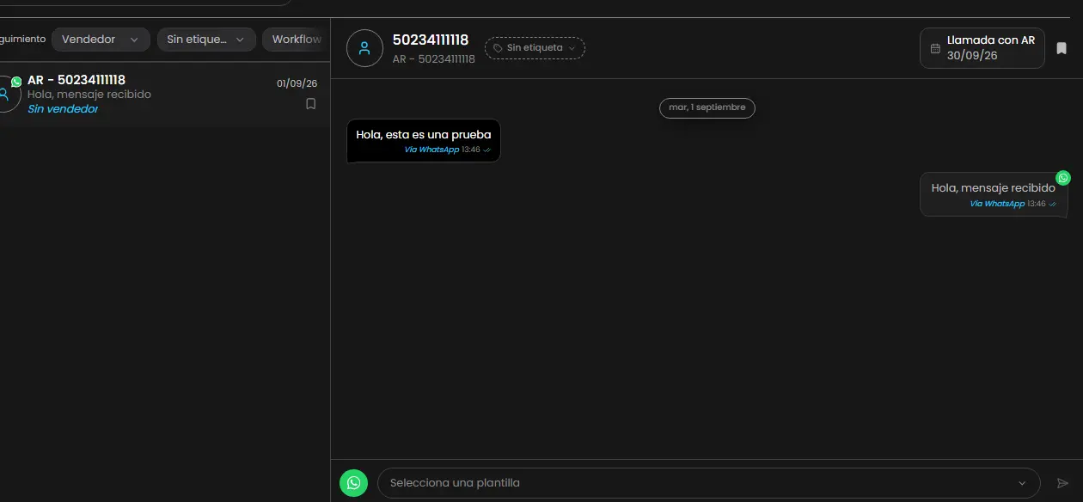This screenshot has width=1083, height=502.
Task: Open the Selecciona una plantilla dropdown
Action: click(x=709, y=483)
